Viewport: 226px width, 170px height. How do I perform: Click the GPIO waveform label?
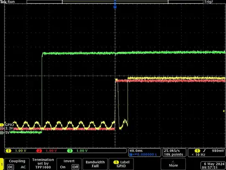(10, 125)
